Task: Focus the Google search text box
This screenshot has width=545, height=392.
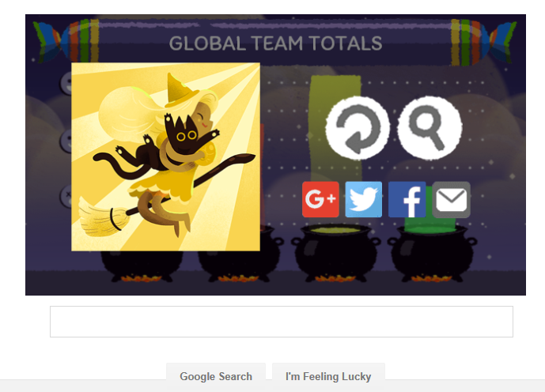Action: (282, 322)
